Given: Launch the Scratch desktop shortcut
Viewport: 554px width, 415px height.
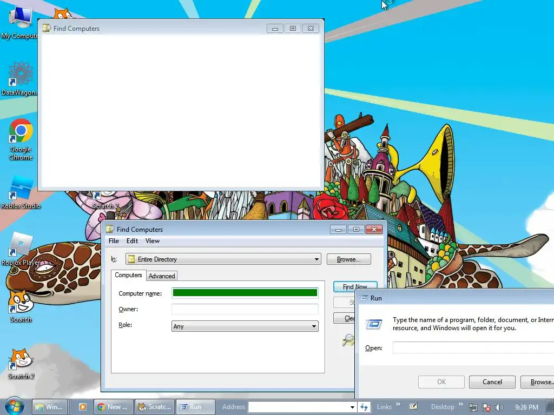Looking at the screenshot, I should [21, 306].
